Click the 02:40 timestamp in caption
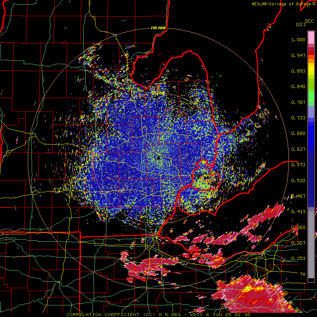The image size is (317, 317). pos(243,315)
